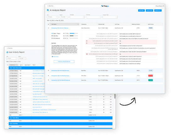This screenshot has width=171, height=135.
Task: Open the Analysis Type filter dropdown
Action: 110,17
